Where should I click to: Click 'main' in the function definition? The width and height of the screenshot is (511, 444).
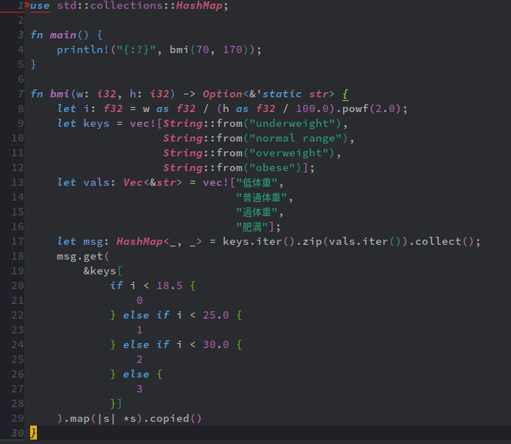point(63,35)
